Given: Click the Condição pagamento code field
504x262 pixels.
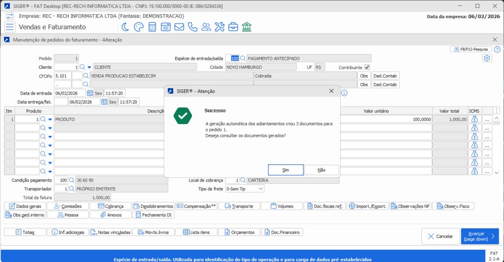Looking at the screenshot, I should [x=61, y=180].
